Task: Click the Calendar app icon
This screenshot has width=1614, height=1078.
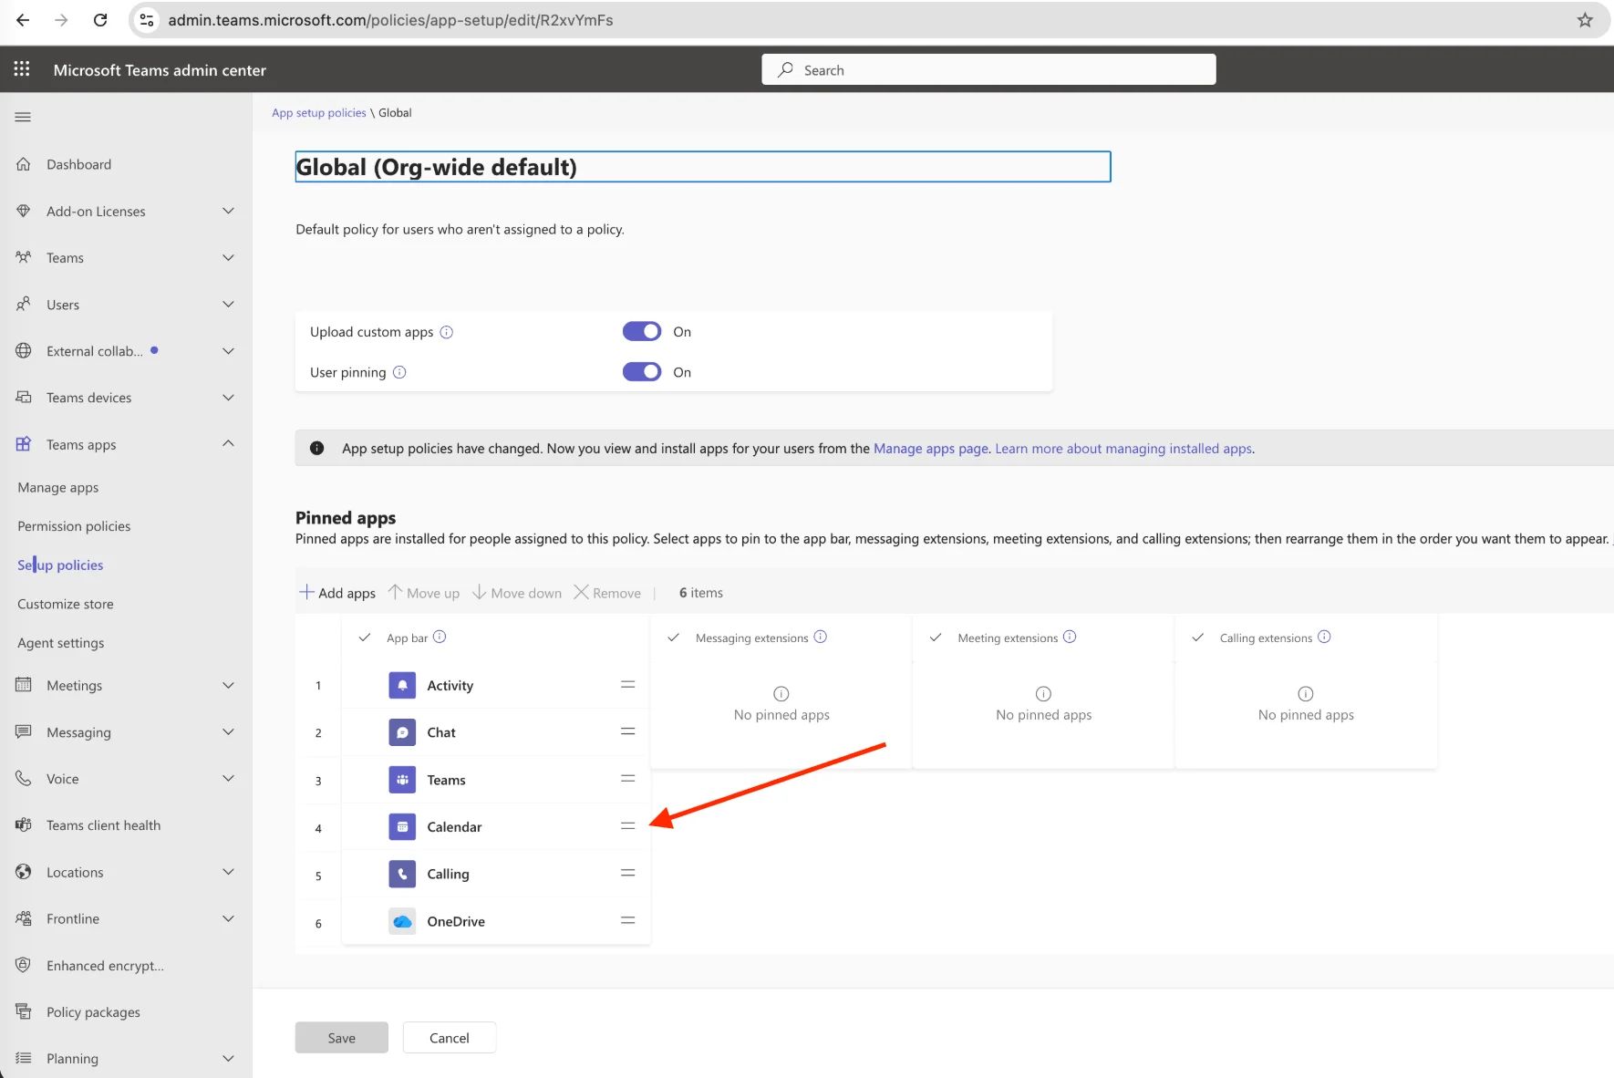Action: coord(402,826)
